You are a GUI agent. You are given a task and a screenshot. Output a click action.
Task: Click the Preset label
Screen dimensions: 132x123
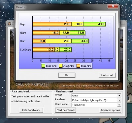pos(58,95)
